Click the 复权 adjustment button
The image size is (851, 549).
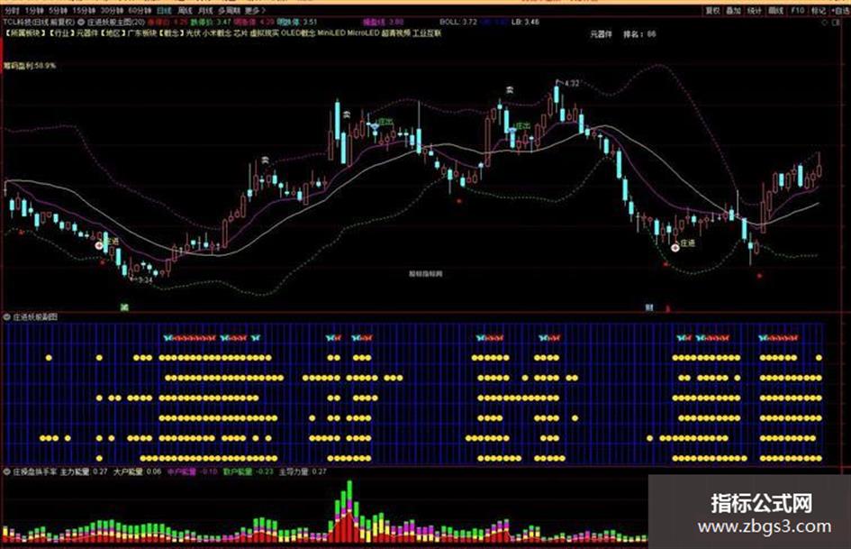(x=712, y=11)
